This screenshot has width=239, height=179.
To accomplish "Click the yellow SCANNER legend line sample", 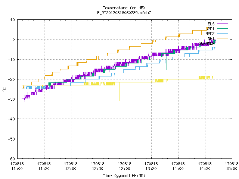I will [x=222, y=43].
